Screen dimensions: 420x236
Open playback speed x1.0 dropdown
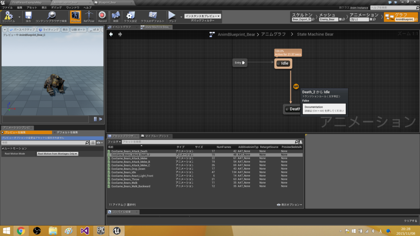click(94, 29)
